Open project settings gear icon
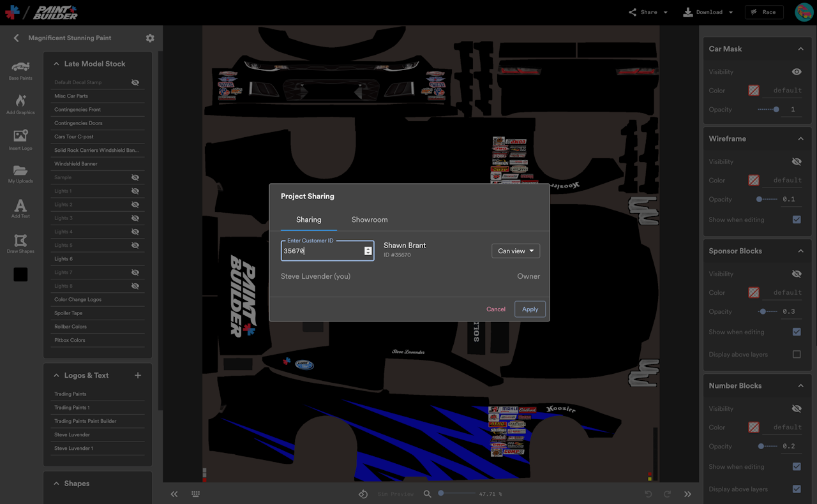 click(150, 38)
